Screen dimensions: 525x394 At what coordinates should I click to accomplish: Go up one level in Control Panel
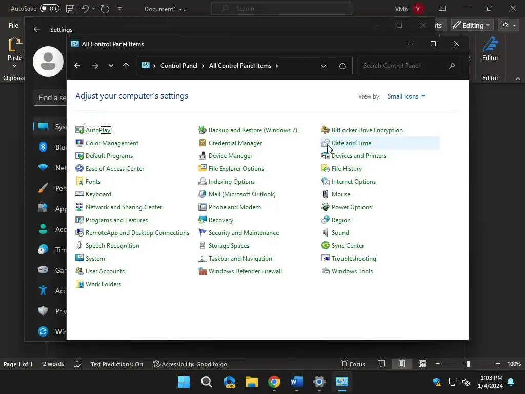[x=126, y=66]
